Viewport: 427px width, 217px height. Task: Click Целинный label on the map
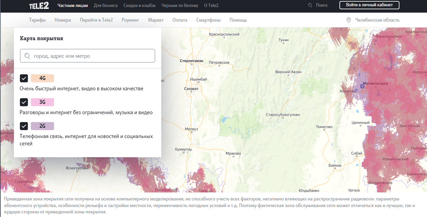(360, 123)
